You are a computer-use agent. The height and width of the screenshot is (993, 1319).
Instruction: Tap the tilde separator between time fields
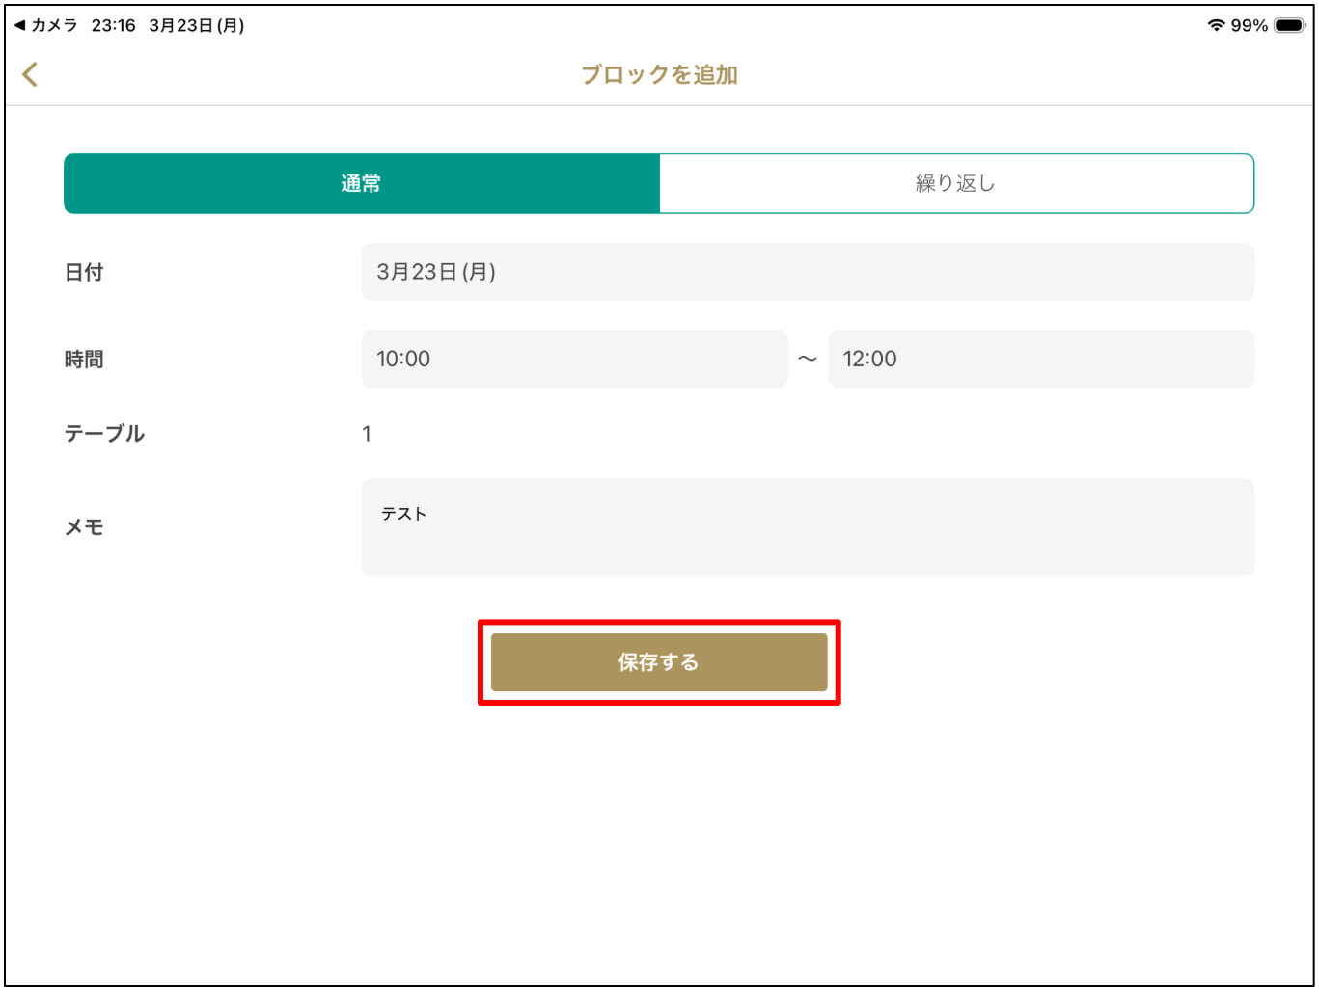click(808, 359)
